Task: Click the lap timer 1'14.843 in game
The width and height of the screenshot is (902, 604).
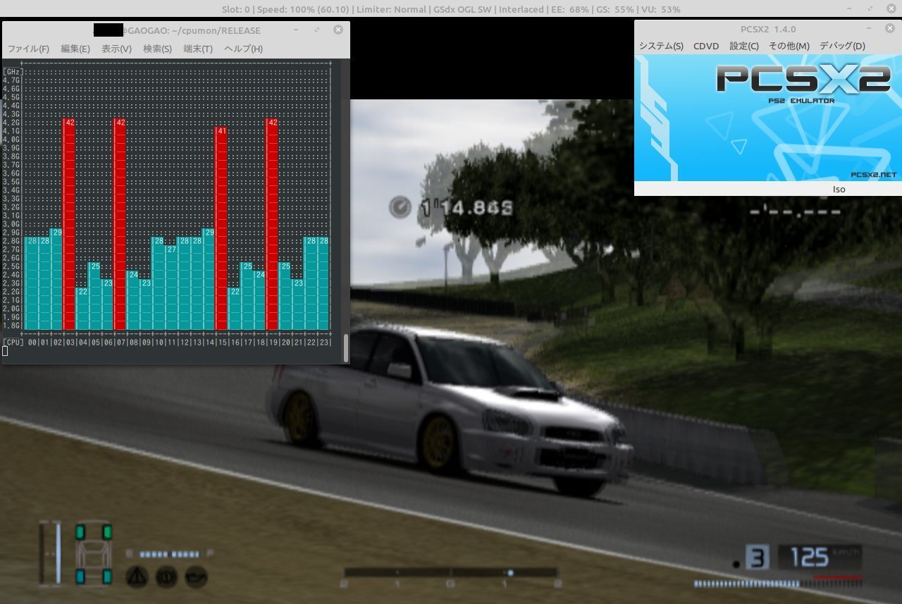Action: click(466, 207)
